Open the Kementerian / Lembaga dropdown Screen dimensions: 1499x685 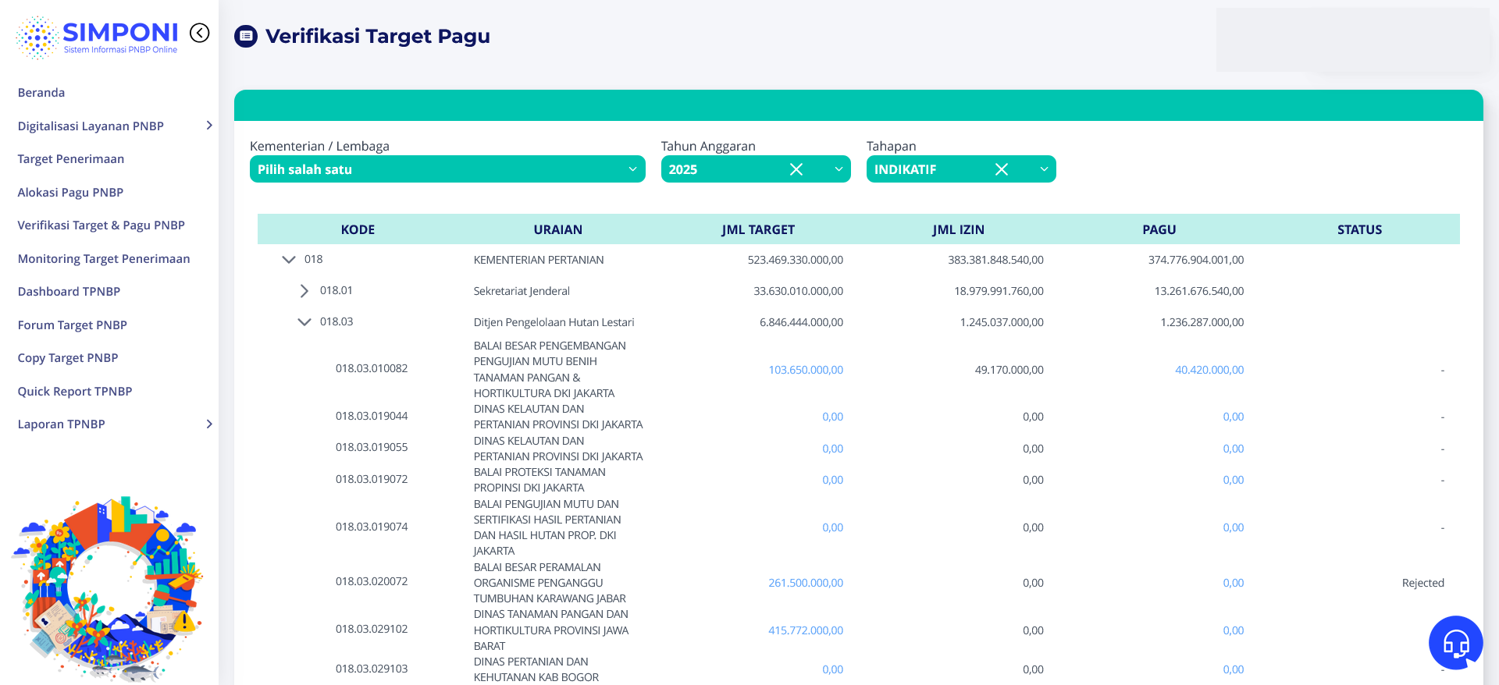click(447, 169)
